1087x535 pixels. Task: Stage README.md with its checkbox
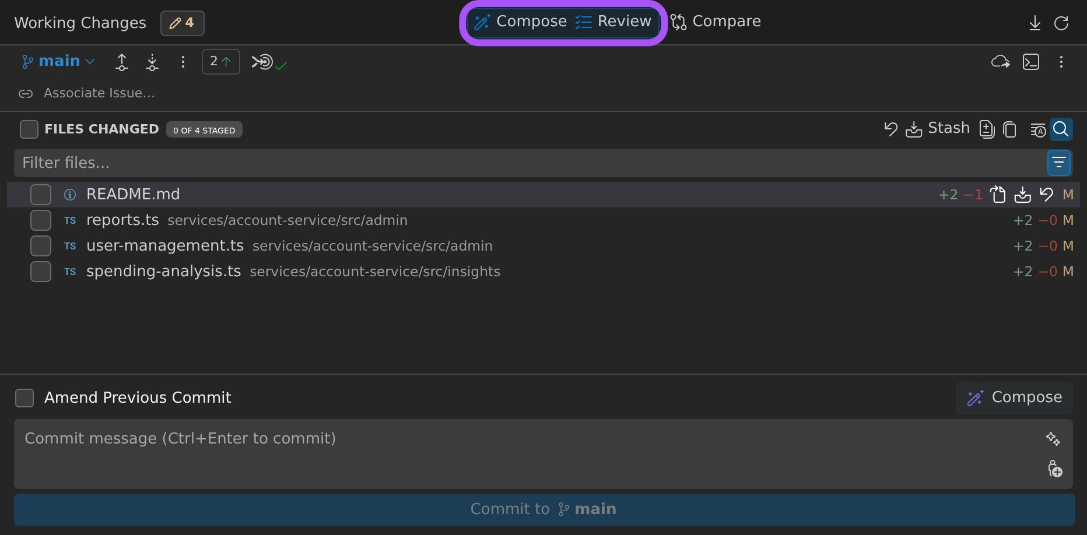coord(41,195)
